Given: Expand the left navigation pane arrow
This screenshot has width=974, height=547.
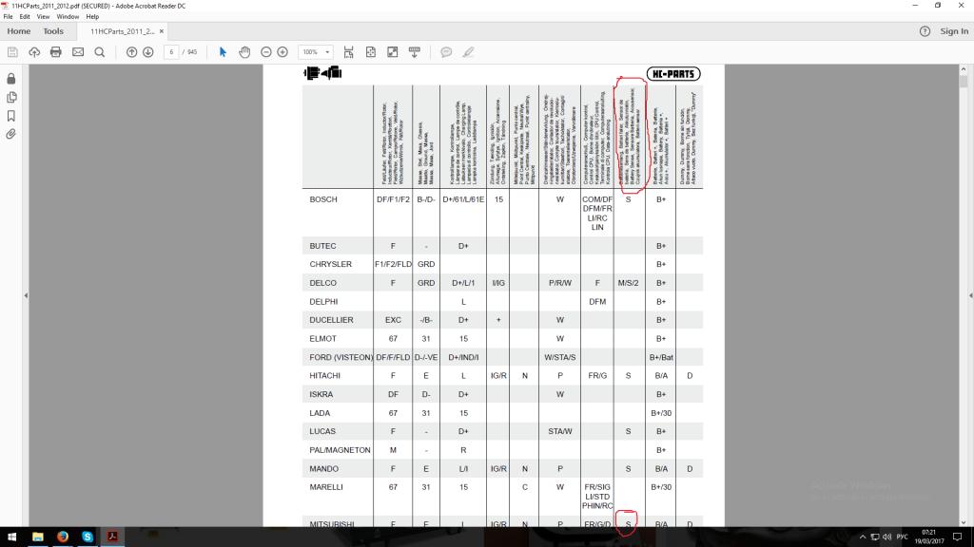Looking at the screenshot, I should [x=26, y=296].
